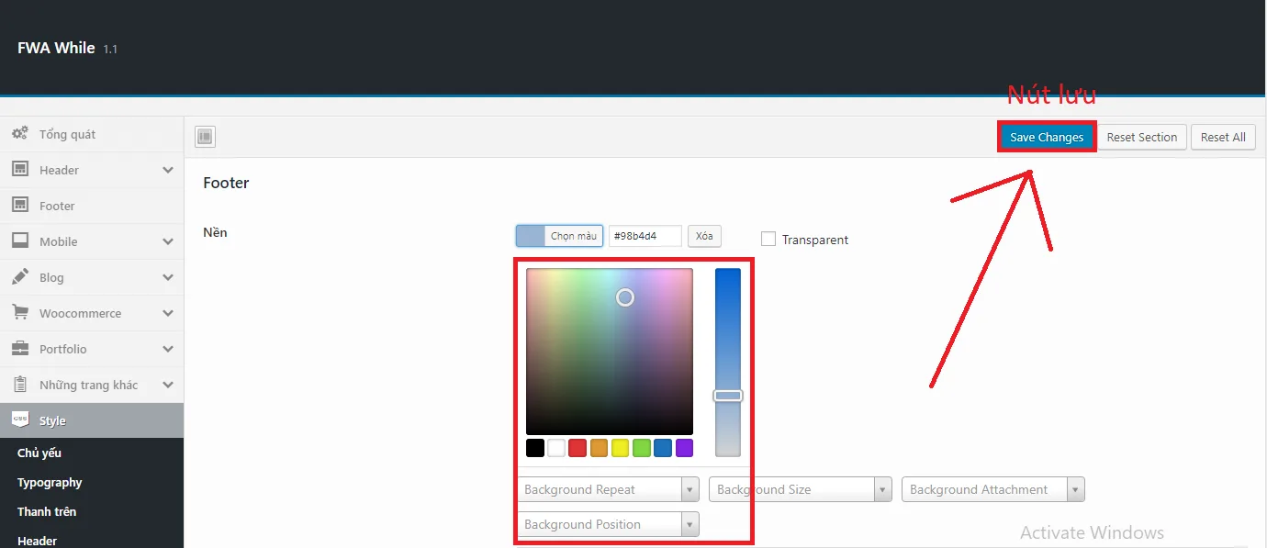Click the Những trang khác clipboard icon

[19, 384]
